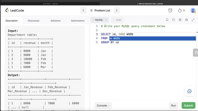Open the notes side panel icon
The height and width of the screenshot is (111, 198).
click(x=196, y=53)
